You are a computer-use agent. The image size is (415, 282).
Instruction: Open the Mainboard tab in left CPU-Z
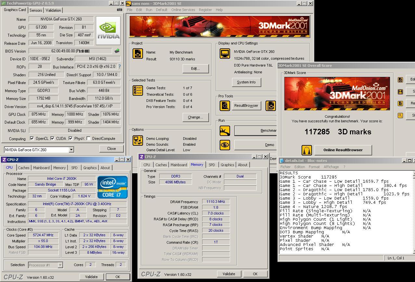pos(41,168)
